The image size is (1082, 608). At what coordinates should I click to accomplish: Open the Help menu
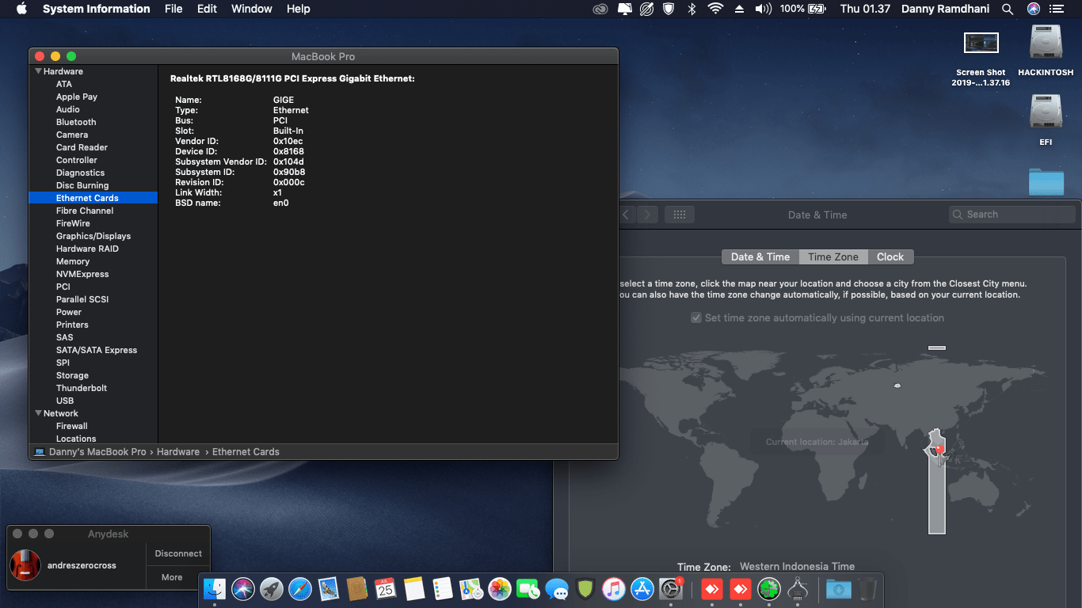coord(298,9)
